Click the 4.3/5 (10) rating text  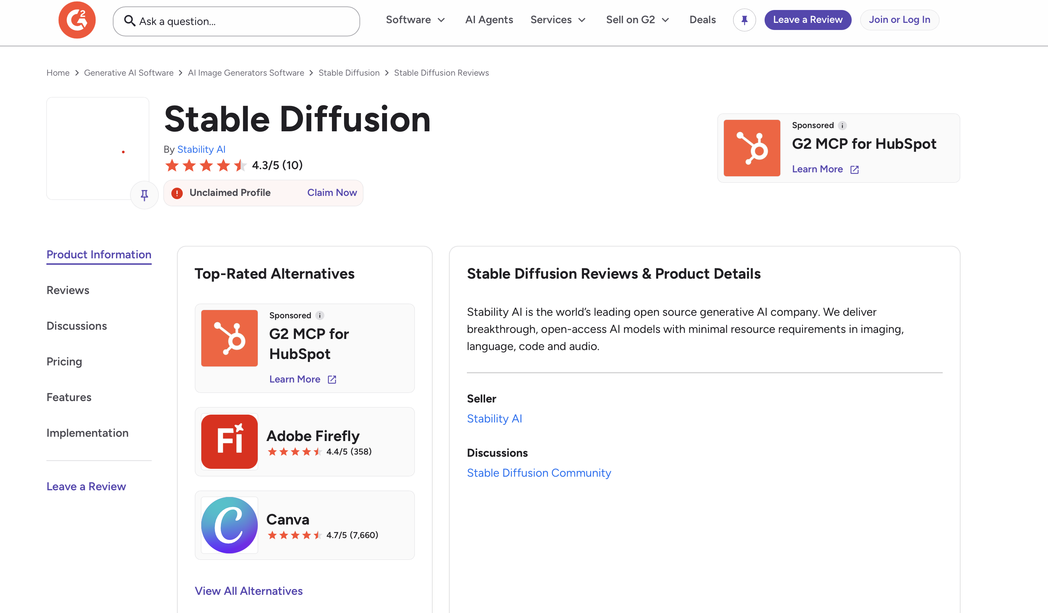point(277,166)
